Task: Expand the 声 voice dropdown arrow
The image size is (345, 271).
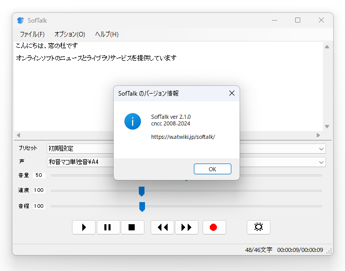Action: 321,162
